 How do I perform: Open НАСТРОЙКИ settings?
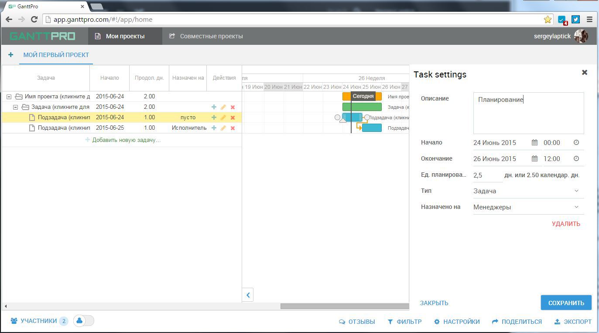(457, 322)
